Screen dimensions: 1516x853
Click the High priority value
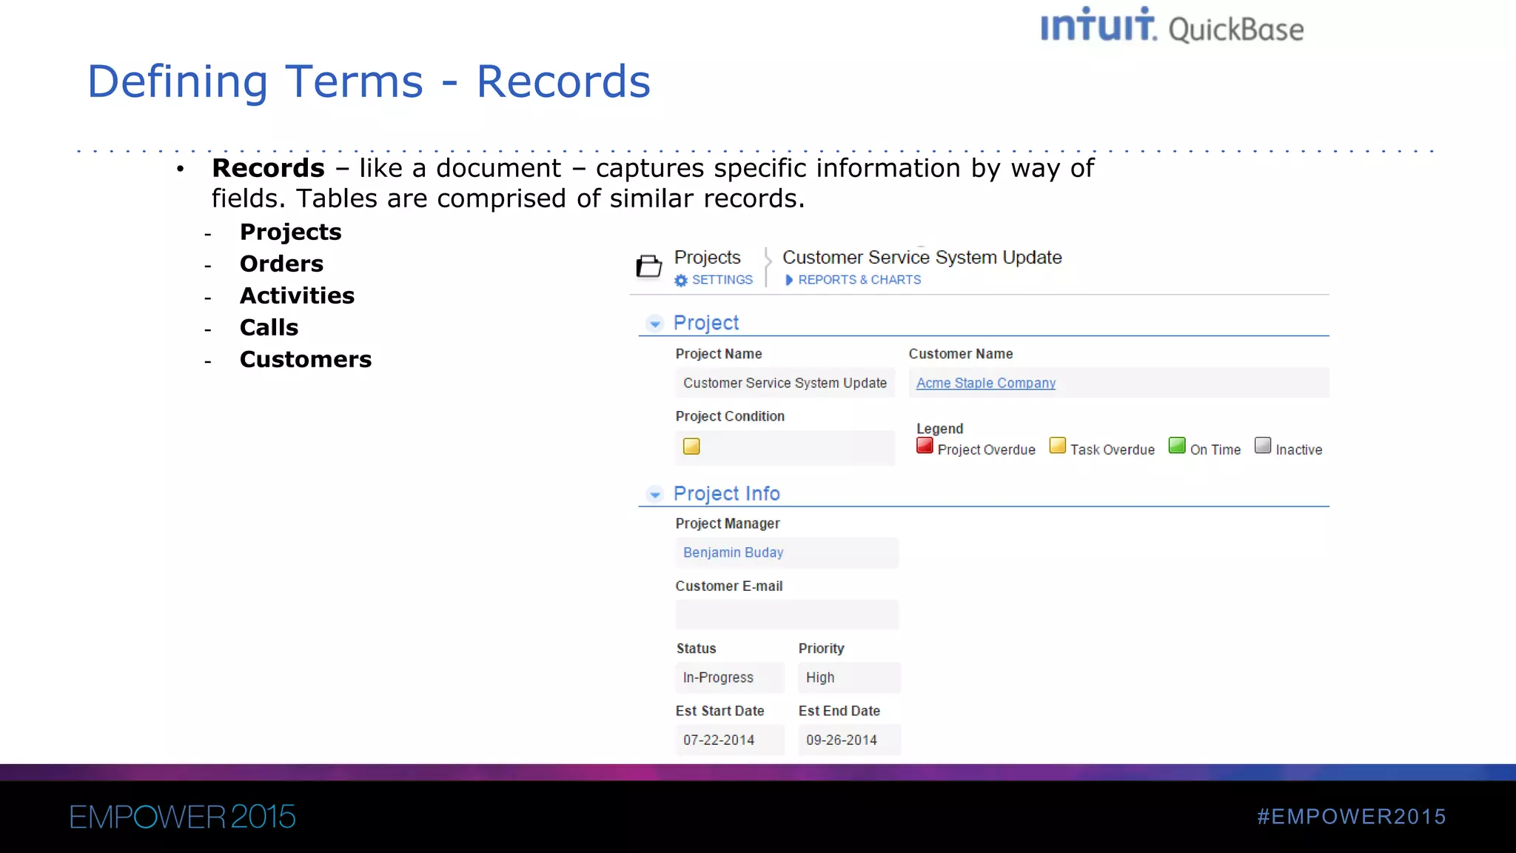point(849,678)
